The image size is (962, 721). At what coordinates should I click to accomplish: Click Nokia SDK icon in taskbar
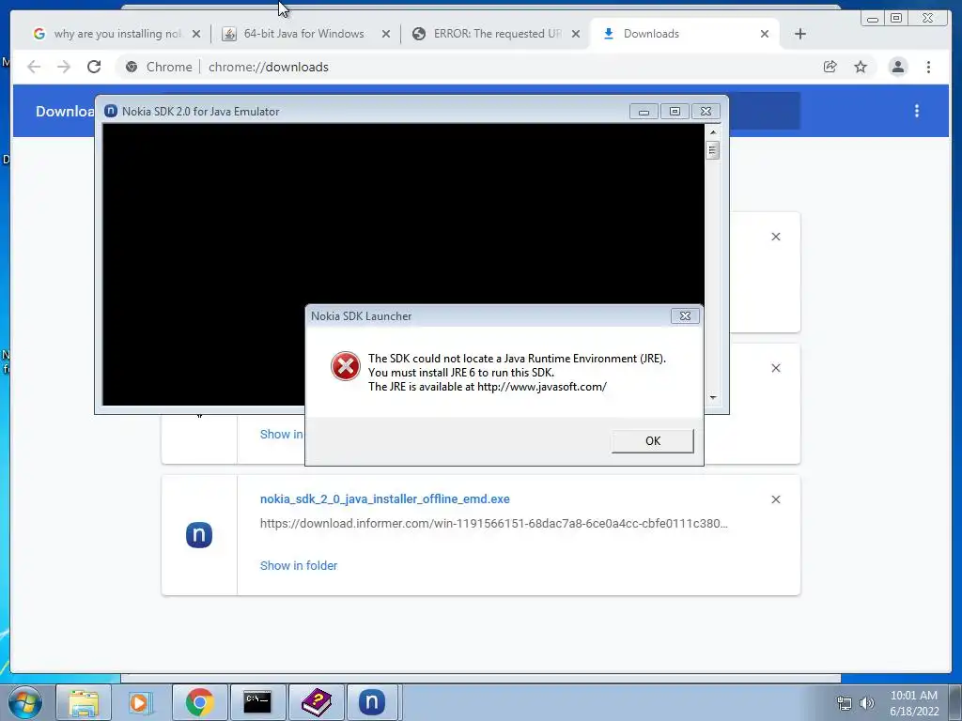tap(372, 702)
